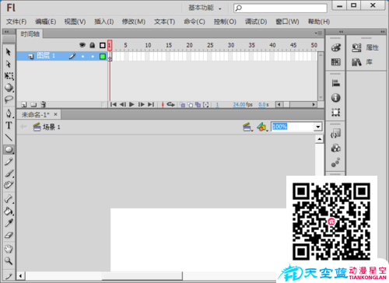Create a new layer in timeline
389x283 pixels.
[x=24, y=104]
